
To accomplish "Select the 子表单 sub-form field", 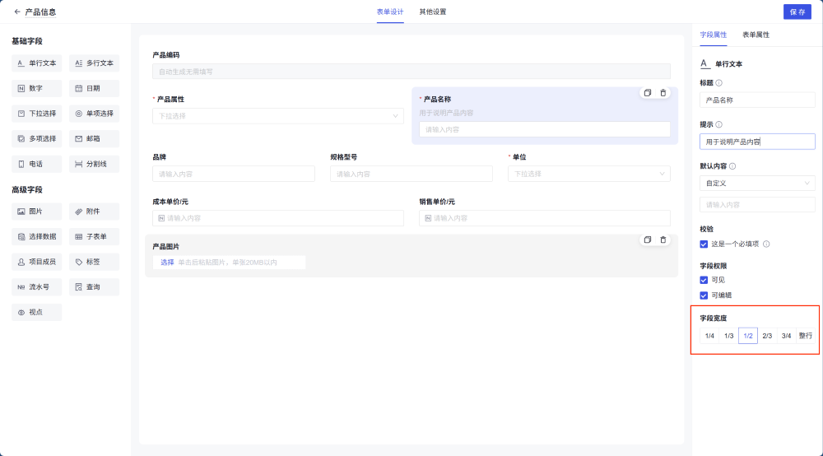I will click(94, 237).
